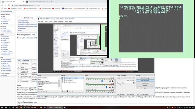Screen dimensions: 195x109
Task: Adjust Video Capture Device 2 volume slider
Action: pos(108,92)
